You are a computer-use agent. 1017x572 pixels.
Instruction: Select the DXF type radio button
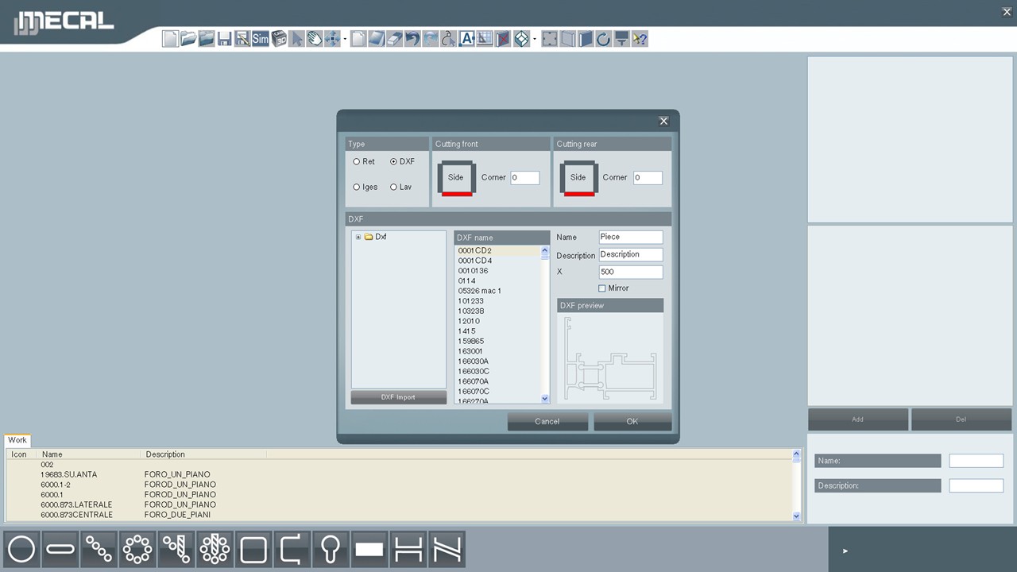click(x=393, y=162)
